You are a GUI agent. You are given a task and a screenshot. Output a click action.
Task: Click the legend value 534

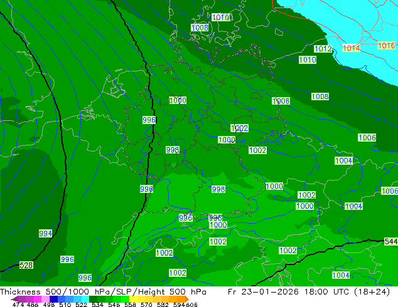coord(98,304)
